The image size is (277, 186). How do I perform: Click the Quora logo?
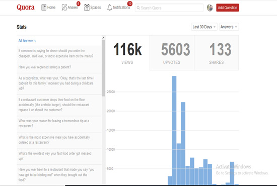coord(26,8)
